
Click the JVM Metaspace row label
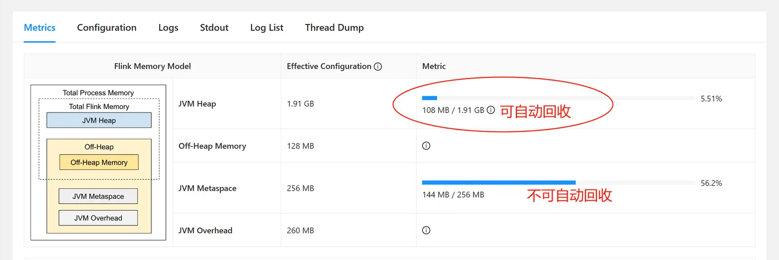pos(208,188)
